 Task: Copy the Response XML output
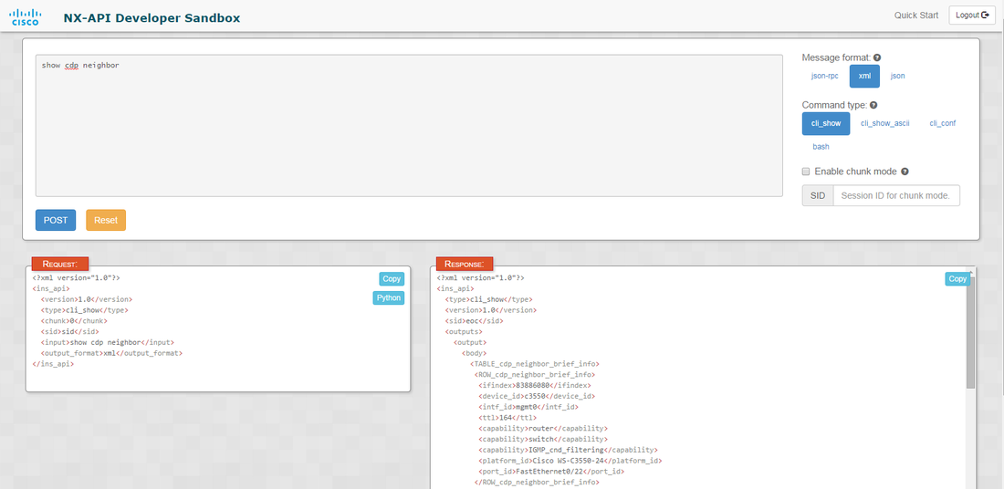coord(957,279)
